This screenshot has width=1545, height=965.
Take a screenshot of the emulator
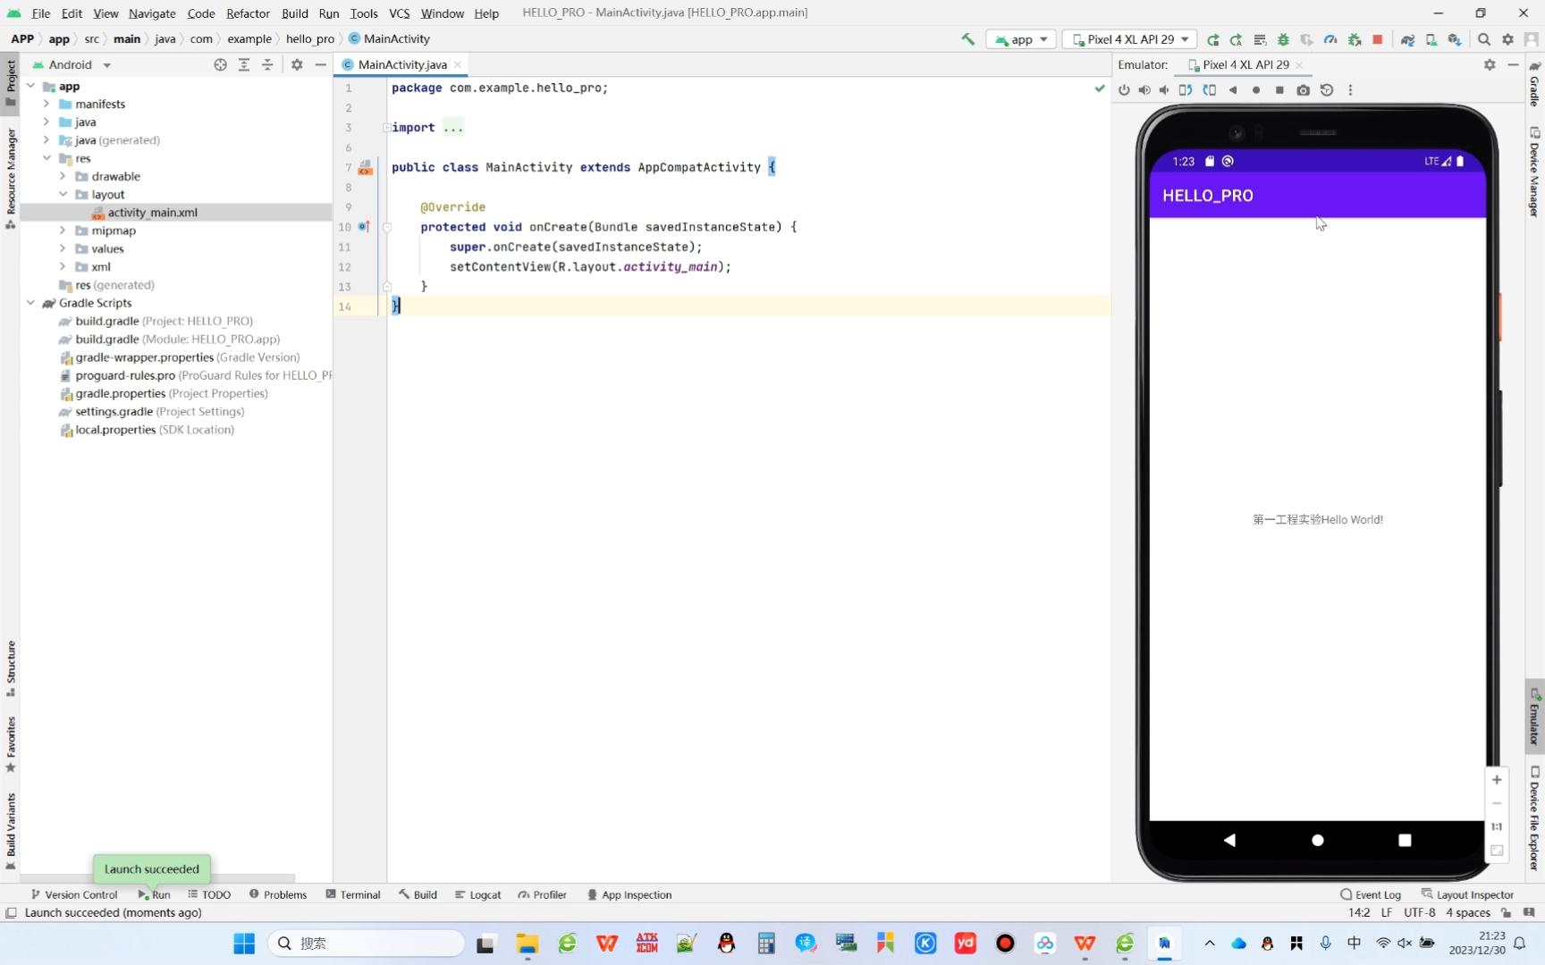pyautogui.click(x=1303, y=89)
